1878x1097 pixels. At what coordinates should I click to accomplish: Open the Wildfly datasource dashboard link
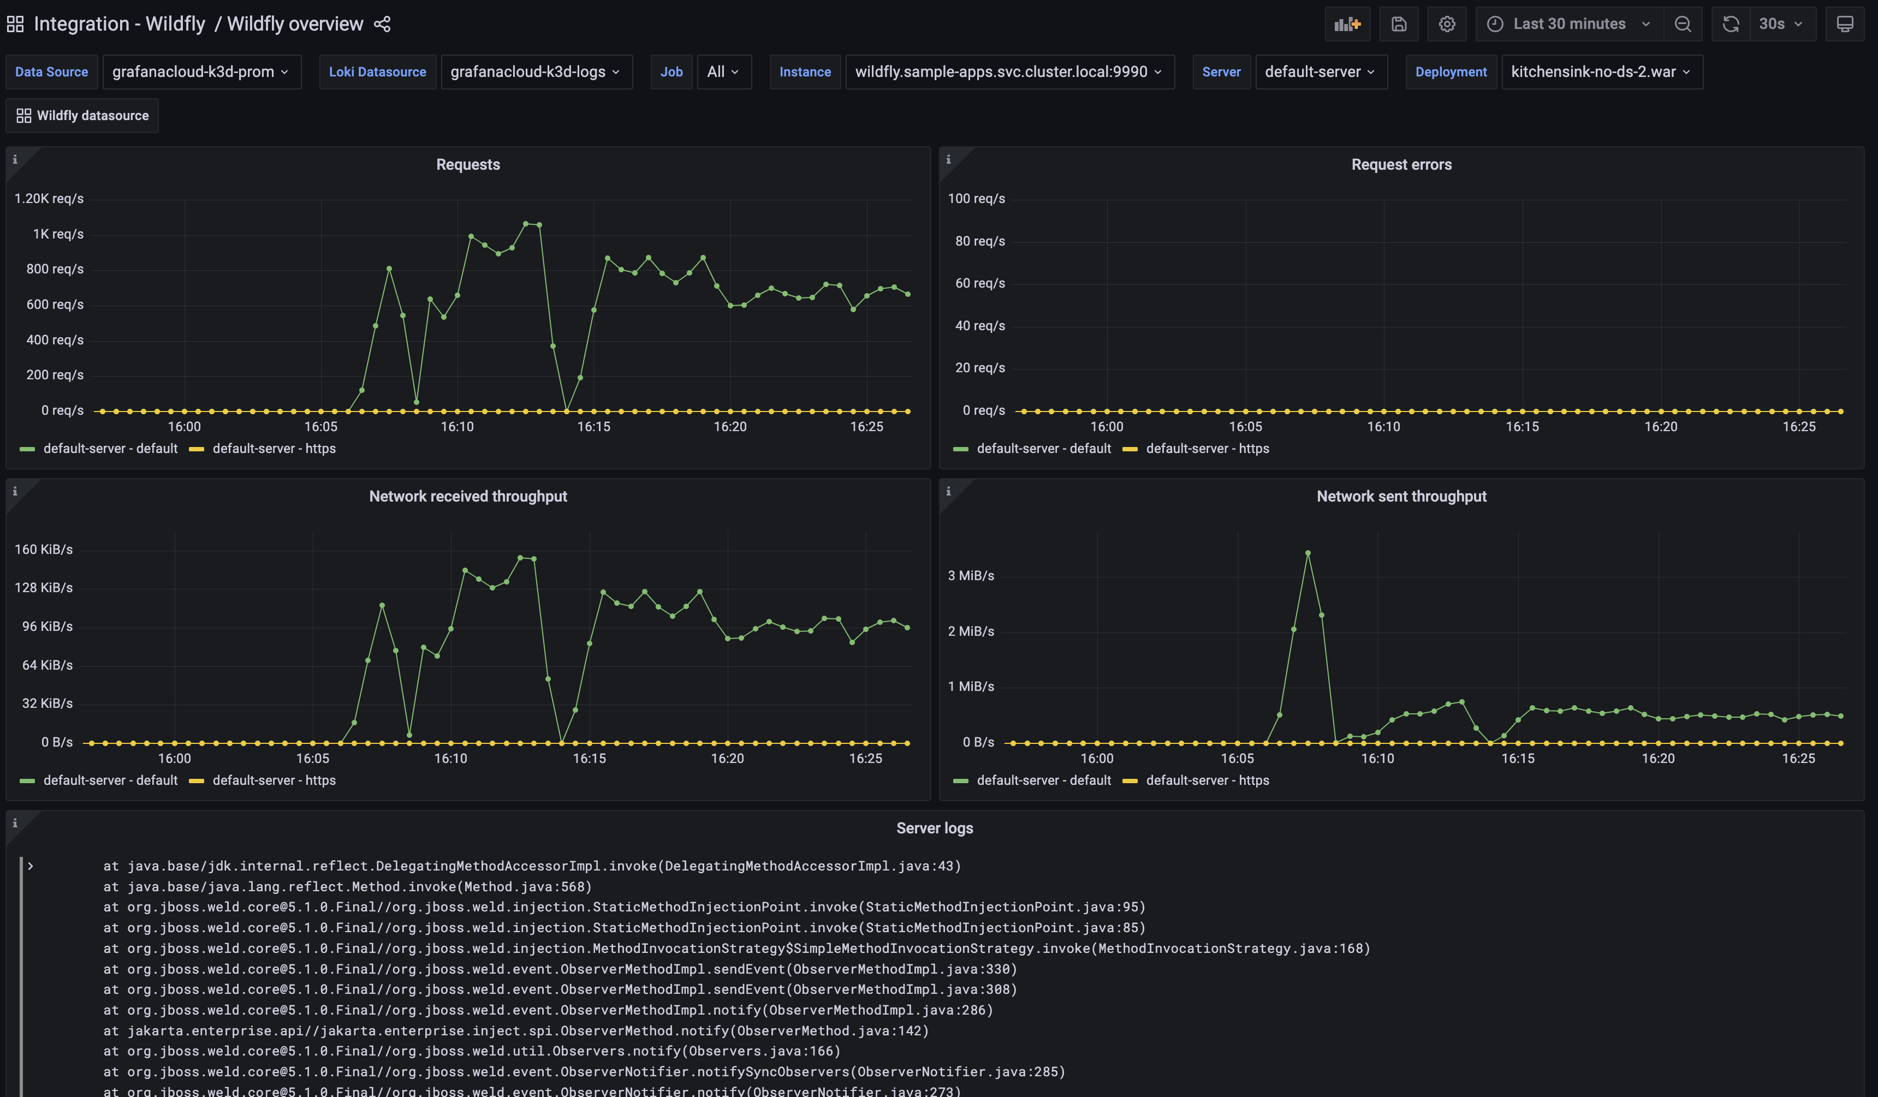point(82,115)
